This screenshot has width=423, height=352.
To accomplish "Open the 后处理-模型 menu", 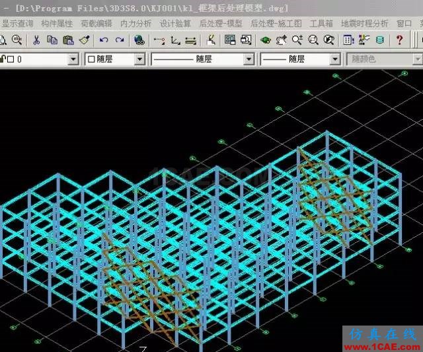I will coord(221,24).
